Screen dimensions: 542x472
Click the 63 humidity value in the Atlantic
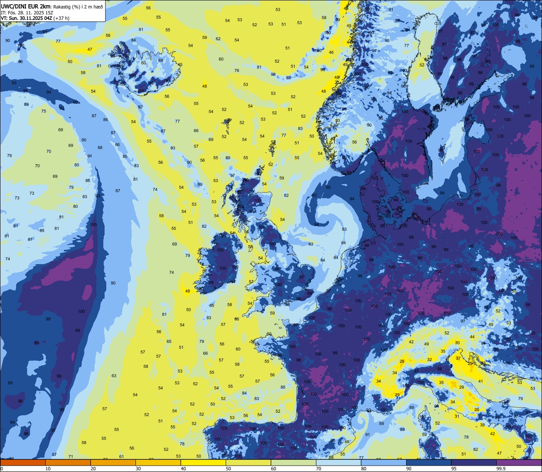(114, 376)
